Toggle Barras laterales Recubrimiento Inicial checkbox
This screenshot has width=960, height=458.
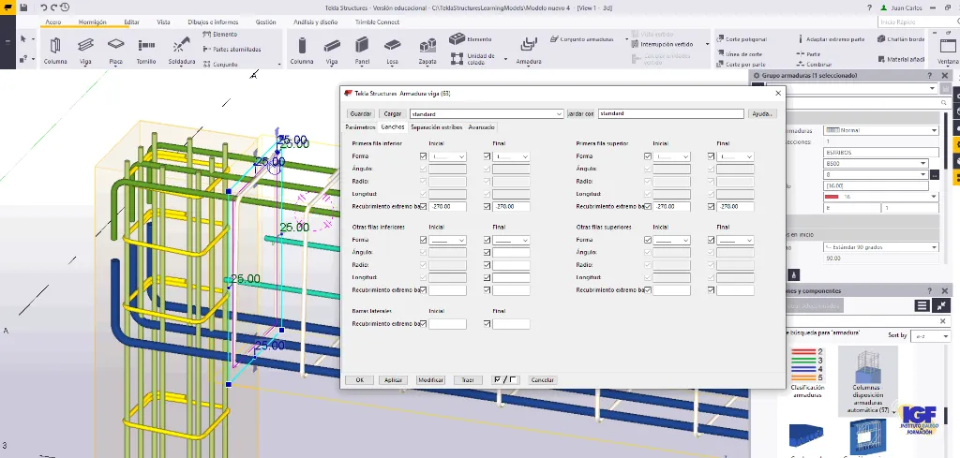click(x=424, y=324)
